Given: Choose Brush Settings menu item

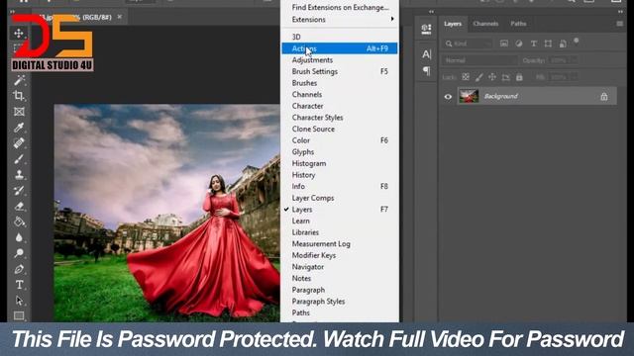Looking at the screenshot, I should click(x=339, y=71).
